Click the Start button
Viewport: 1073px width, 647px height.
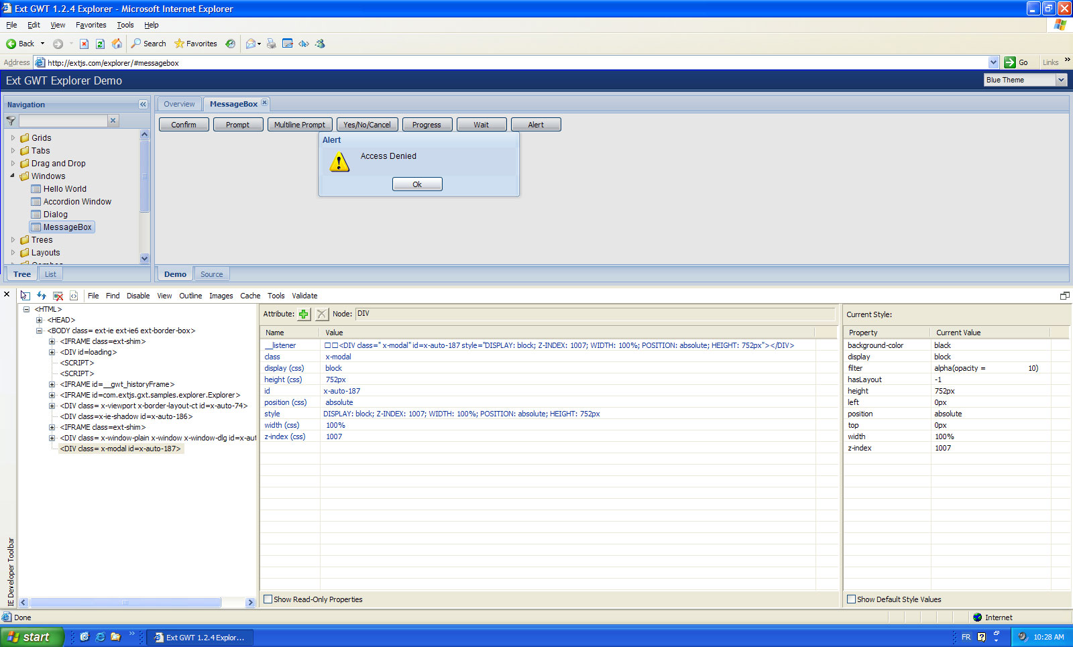click(x=32, y=637)
